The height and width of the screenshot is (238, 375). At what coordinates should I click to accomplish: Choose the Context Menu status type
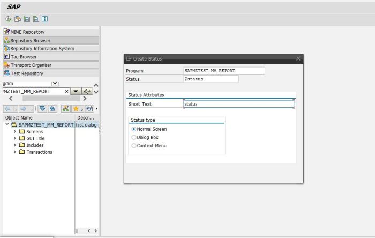(134, 145)
